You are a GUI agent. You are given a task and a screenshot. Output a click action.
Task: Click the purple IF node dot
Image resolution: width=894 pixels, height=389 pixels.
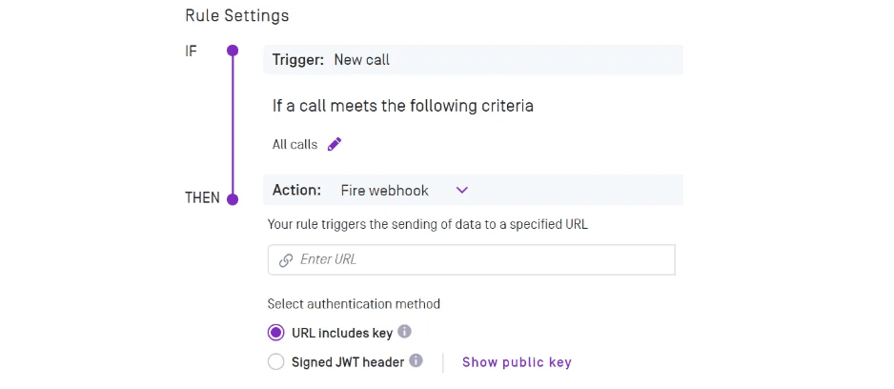click(232, 51)
